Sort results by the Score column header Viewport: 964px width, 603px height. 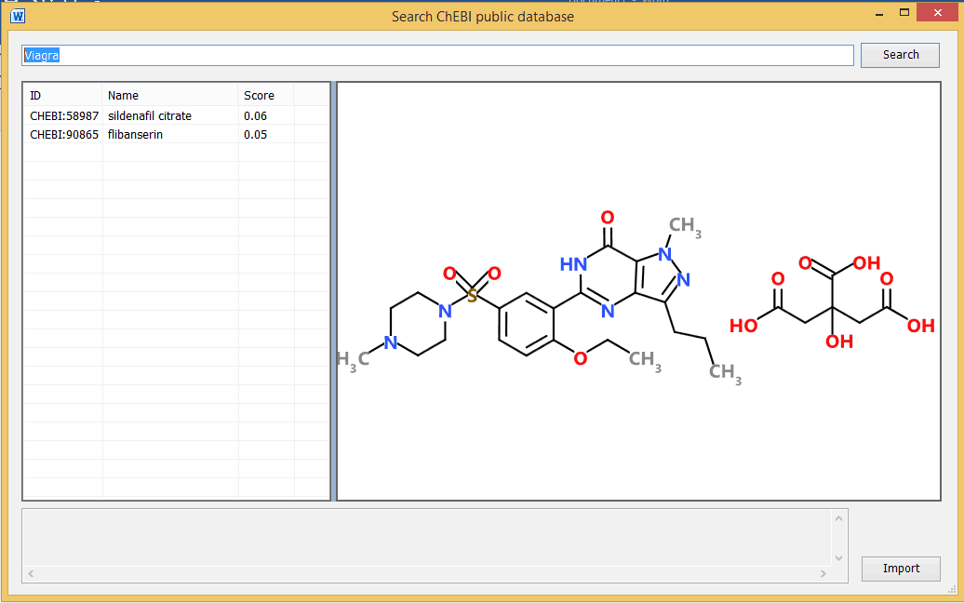click(259, 95)
